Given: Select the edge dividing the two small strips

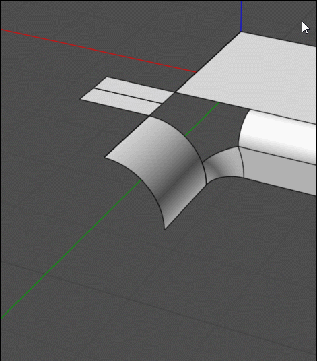Looking at the screenshot, I should (128, 96).
